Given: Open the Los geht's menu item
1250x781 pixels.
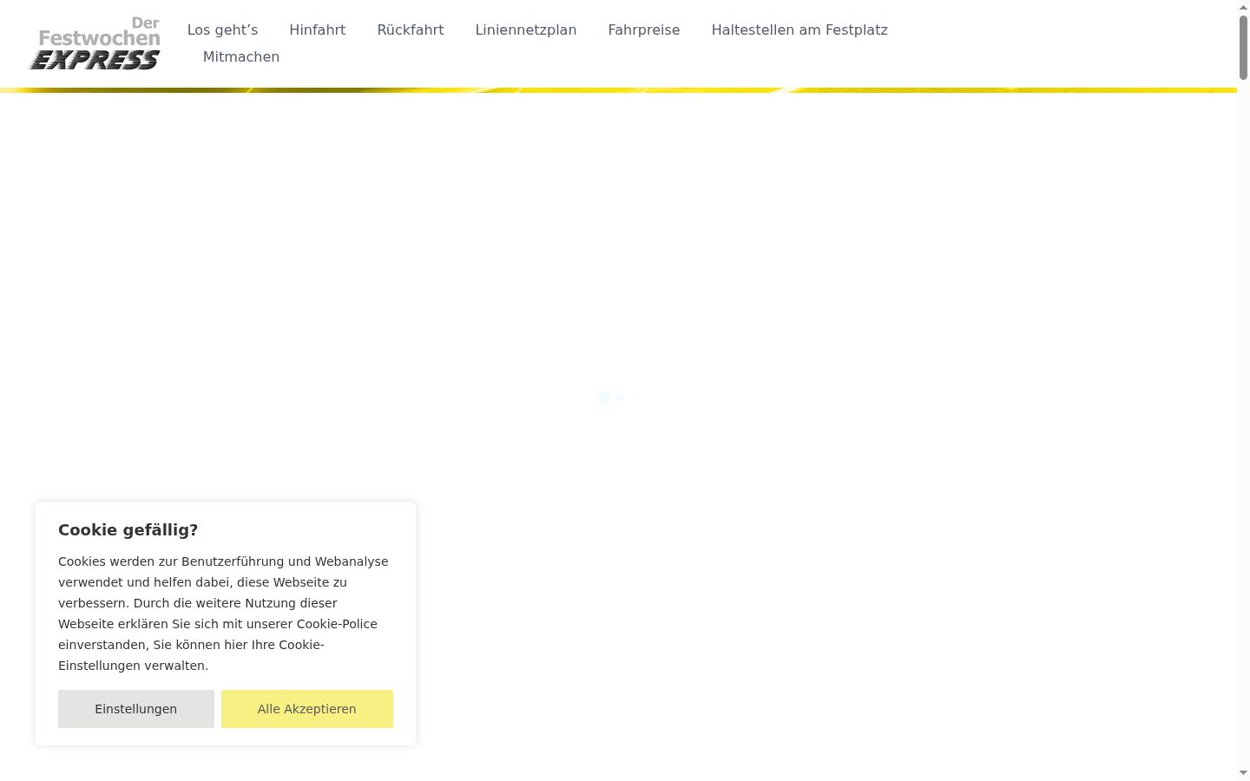Looking at the screenshot, I should 222,30.
